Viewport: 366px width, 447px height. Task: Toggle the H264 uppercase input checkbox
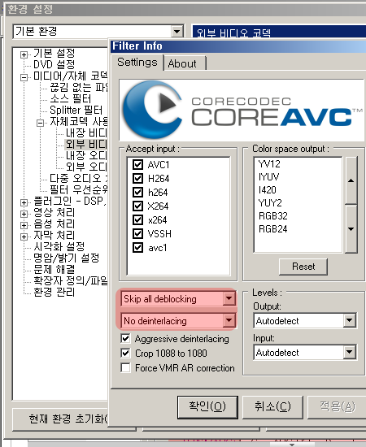(x=137, y=179)
